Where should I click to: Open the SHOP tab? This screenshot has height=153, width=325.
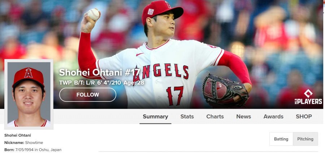point(304,117)
